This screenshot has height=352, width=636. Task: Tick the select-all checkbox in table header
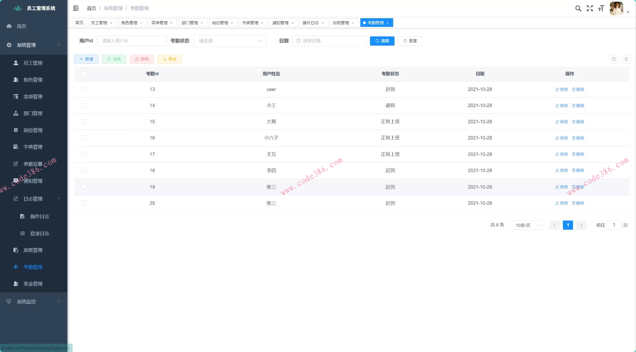click(x=83, y=74)
